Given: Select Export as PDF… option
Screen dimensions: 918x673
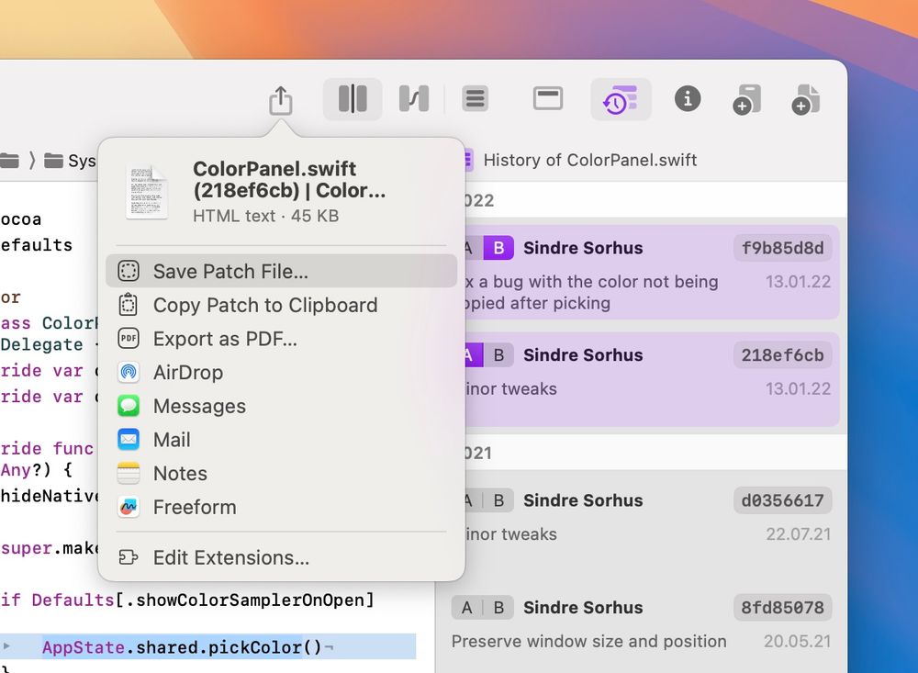Looking at the screenshot, I should tap(281, 339).
